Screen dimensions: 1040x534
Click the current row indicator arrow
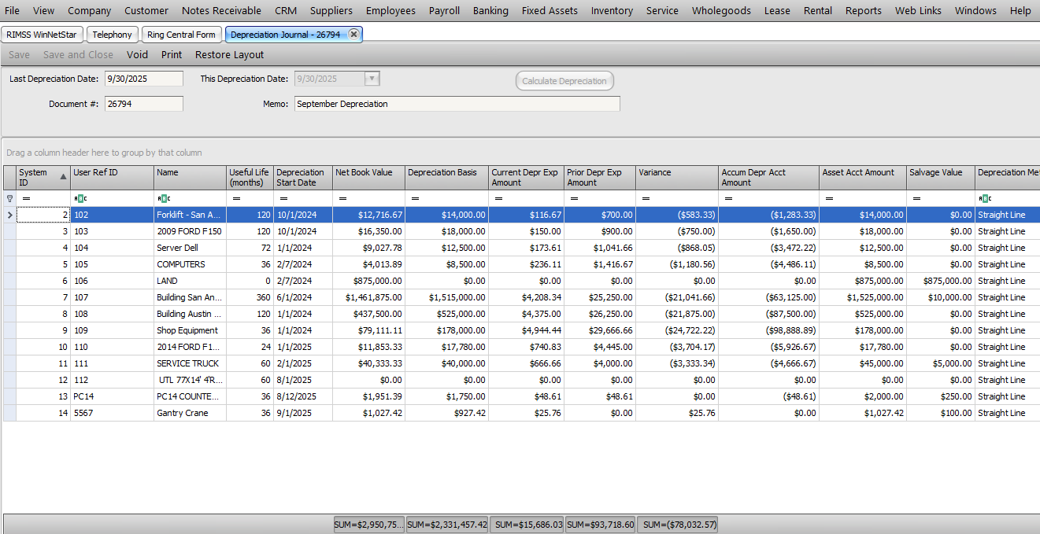coord(9,215)
